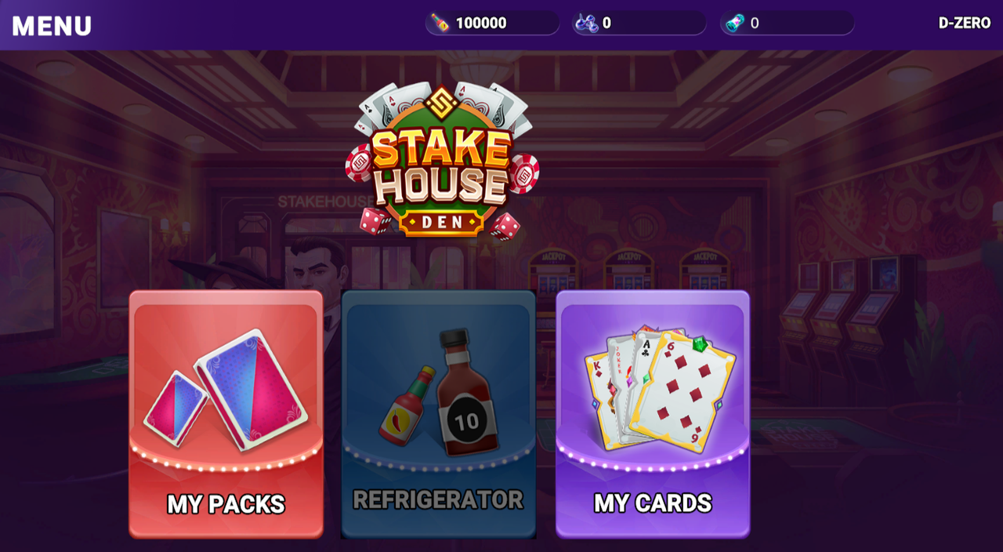Viewport: 1003px width, 552px height.
Task: Select the teal canister balance counter
Action: click(x=755, y=23)
